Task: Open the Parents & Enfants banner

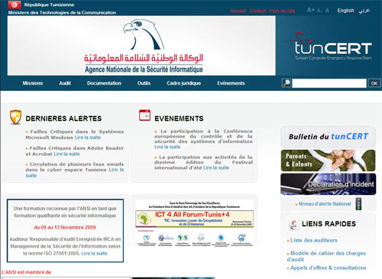Action: click(x=328, y=161)
